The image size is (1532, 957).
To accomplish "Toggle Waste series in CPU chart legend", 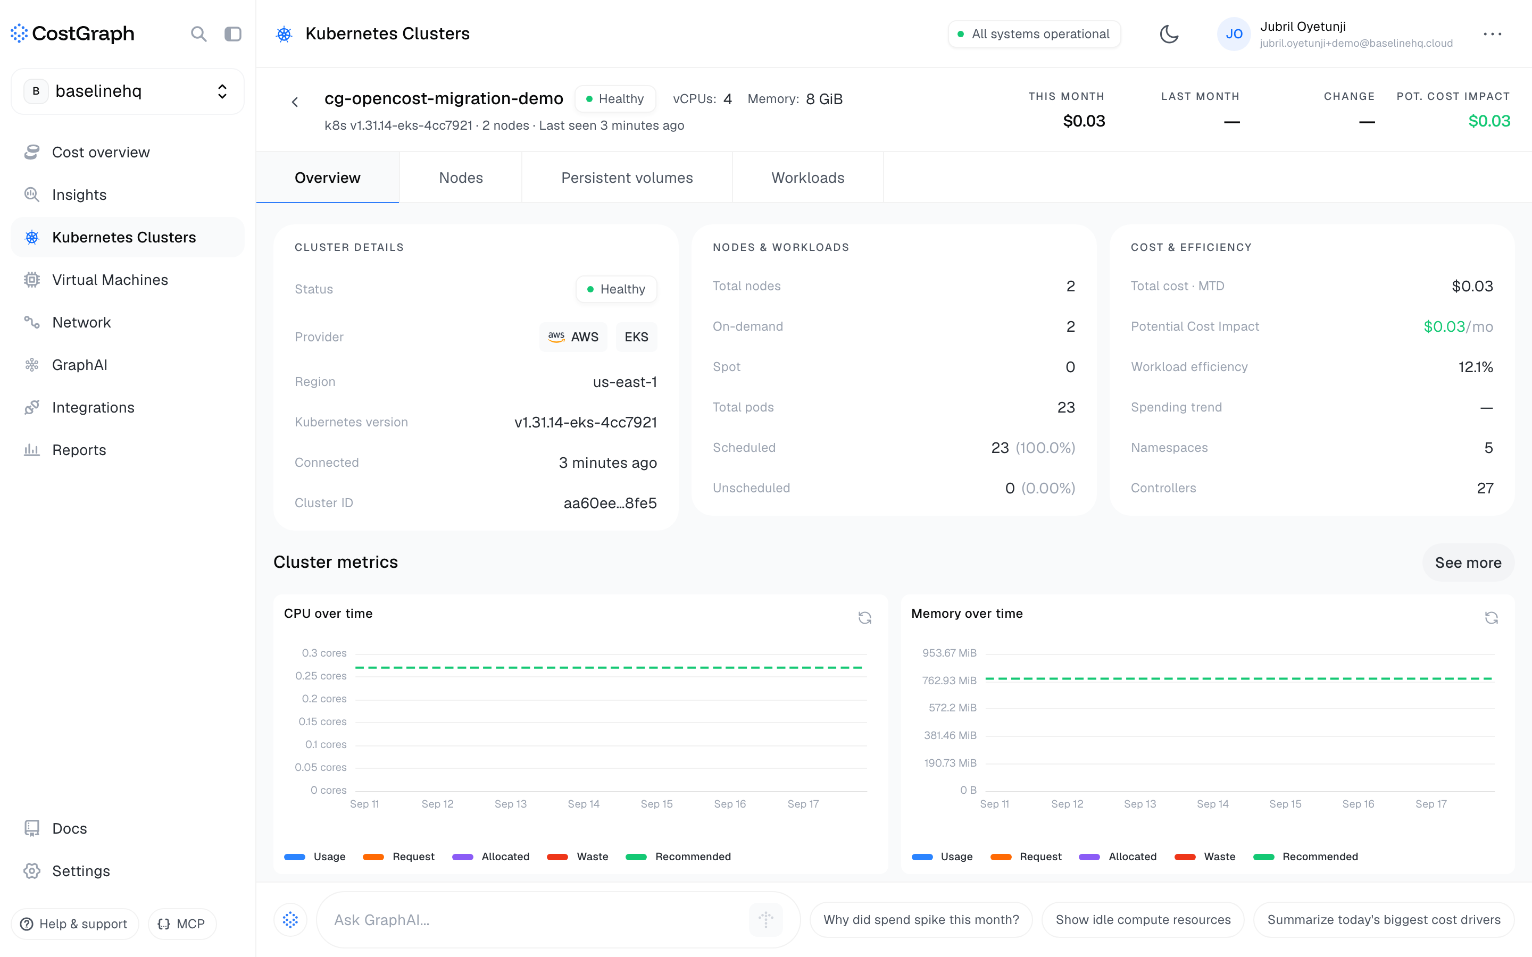I will click(x=577, y=857).
